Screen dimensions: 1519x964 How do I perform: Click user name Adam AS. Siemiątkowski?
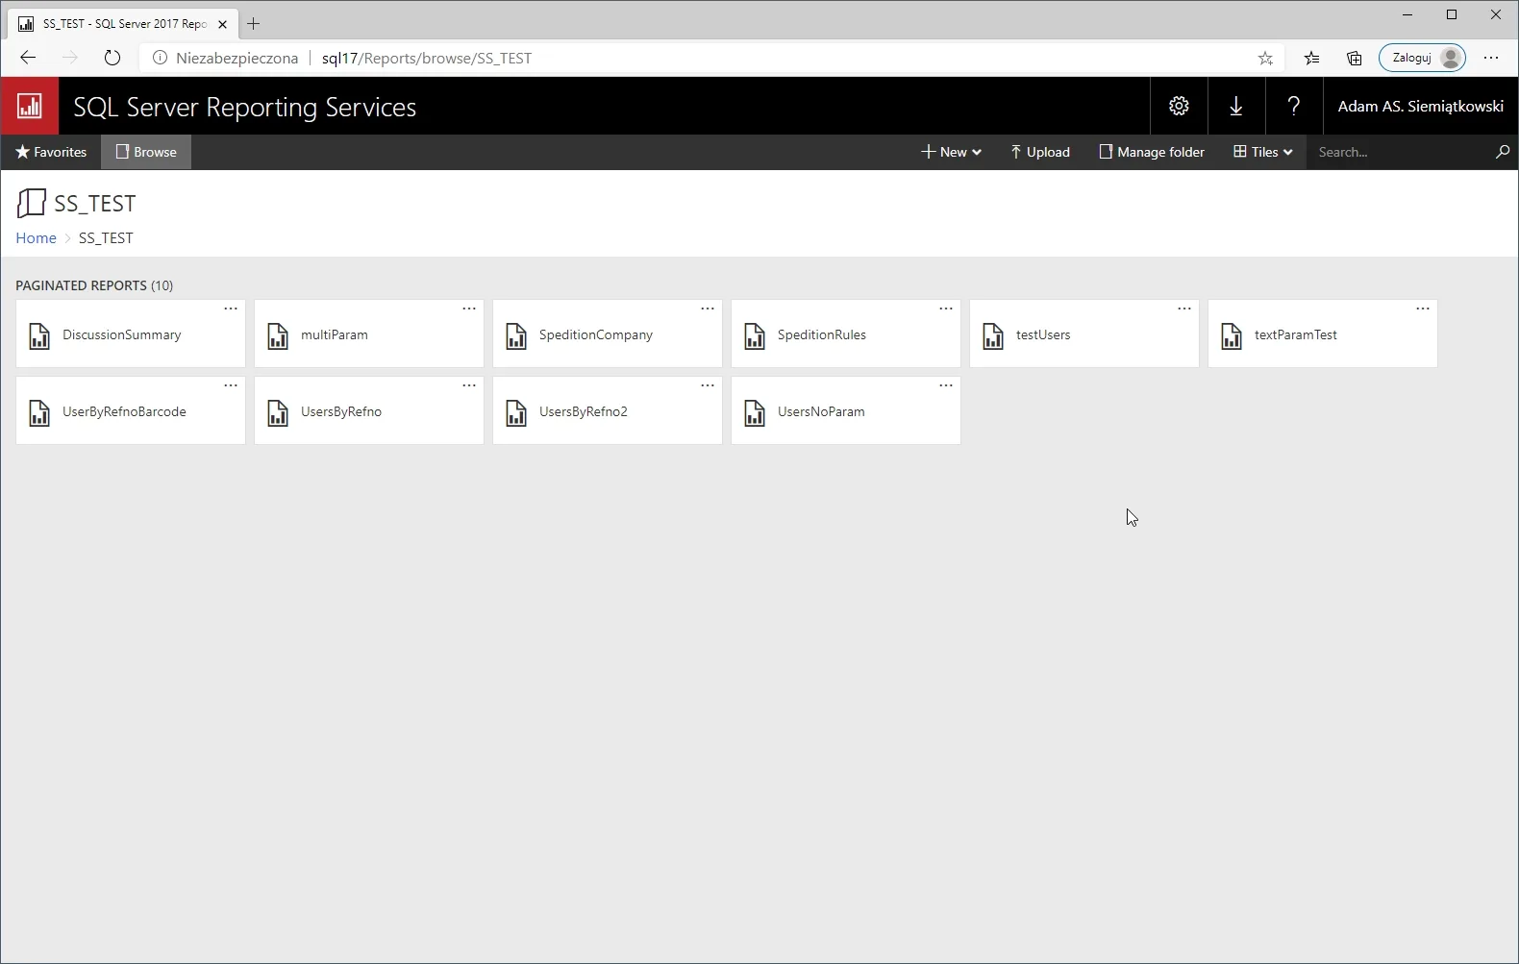(x=1420, y=106)
